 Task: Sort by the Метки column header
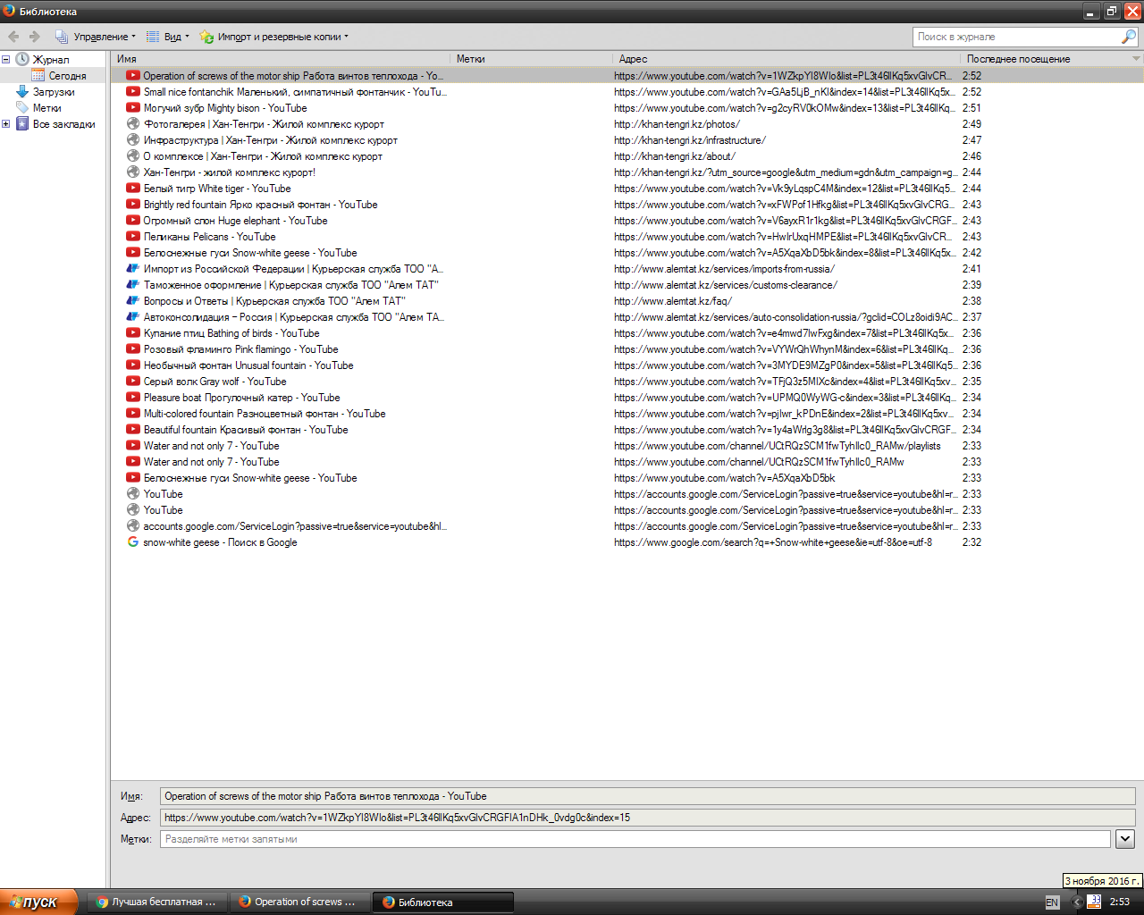tap(532, 59)
